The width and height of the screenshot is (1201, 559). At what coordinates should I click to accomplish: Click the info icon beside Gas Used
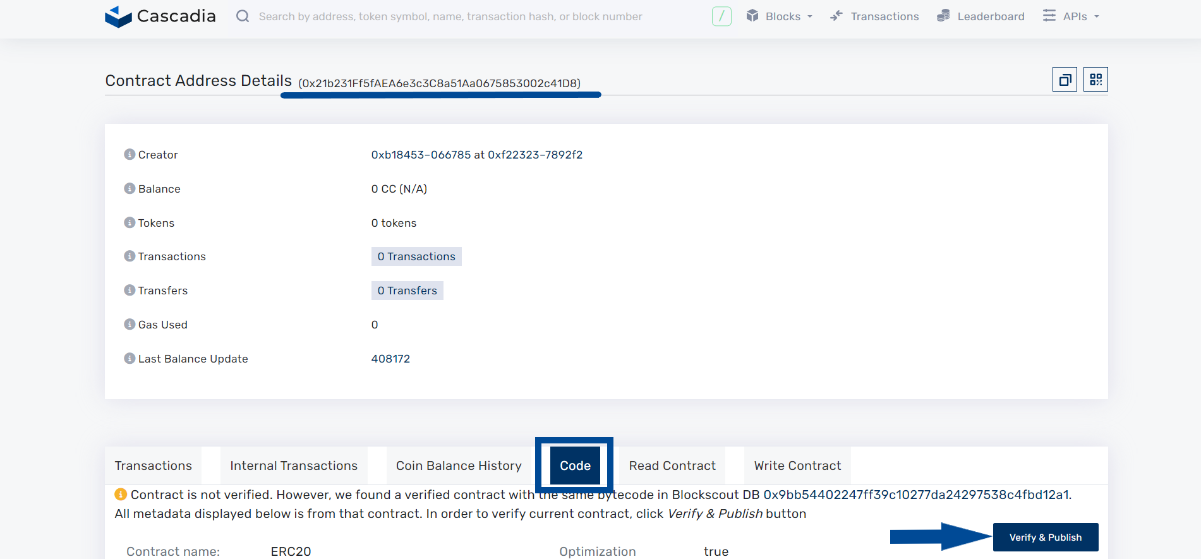click(130, 325)
